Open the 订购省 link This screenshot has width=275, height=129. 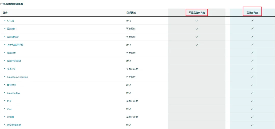point(10,117)
